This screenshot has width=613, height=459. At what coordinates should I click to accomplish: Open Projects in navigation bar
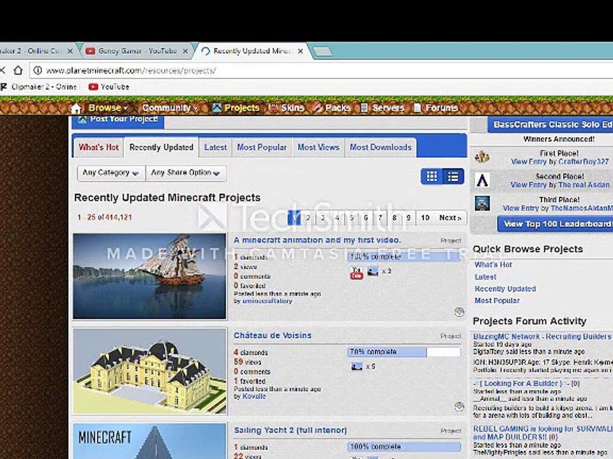(x=236, y=108)
